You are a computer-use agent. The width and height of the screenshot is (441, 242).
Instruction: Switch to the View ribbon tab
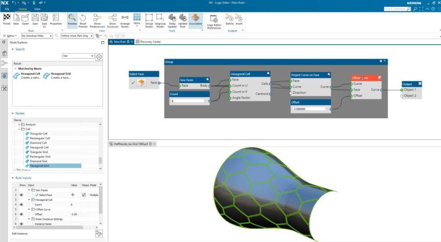[x=37, y=9]
